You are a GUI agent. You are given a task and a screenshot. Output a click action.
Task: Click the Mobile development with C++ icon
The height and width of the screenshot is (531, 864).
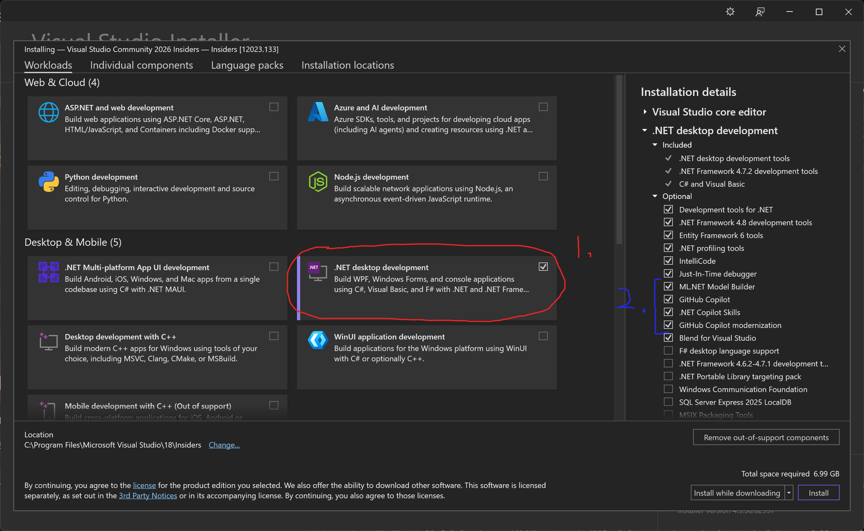48,410
